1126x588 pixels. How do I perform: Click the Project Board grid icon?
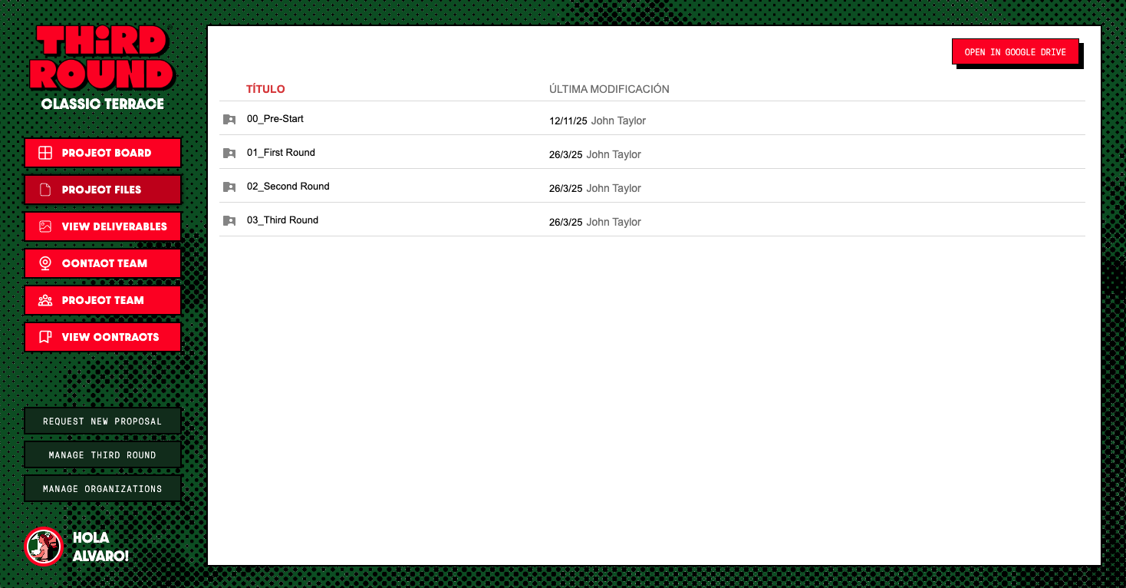[x=45, y=153]
